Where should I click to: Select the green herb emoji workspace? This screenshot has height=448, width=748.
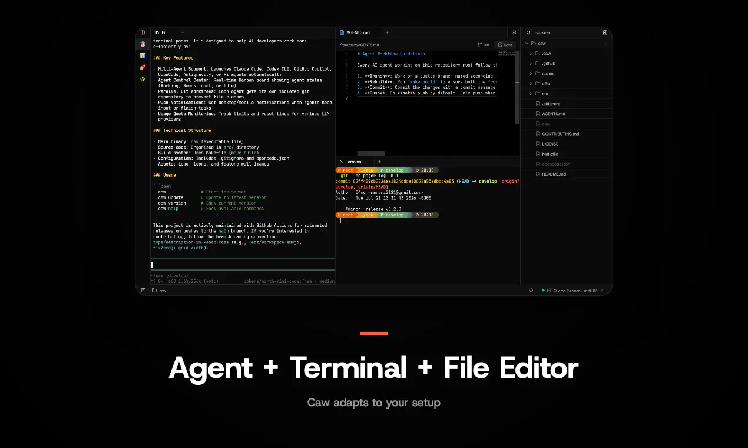(x=143, y=78)
